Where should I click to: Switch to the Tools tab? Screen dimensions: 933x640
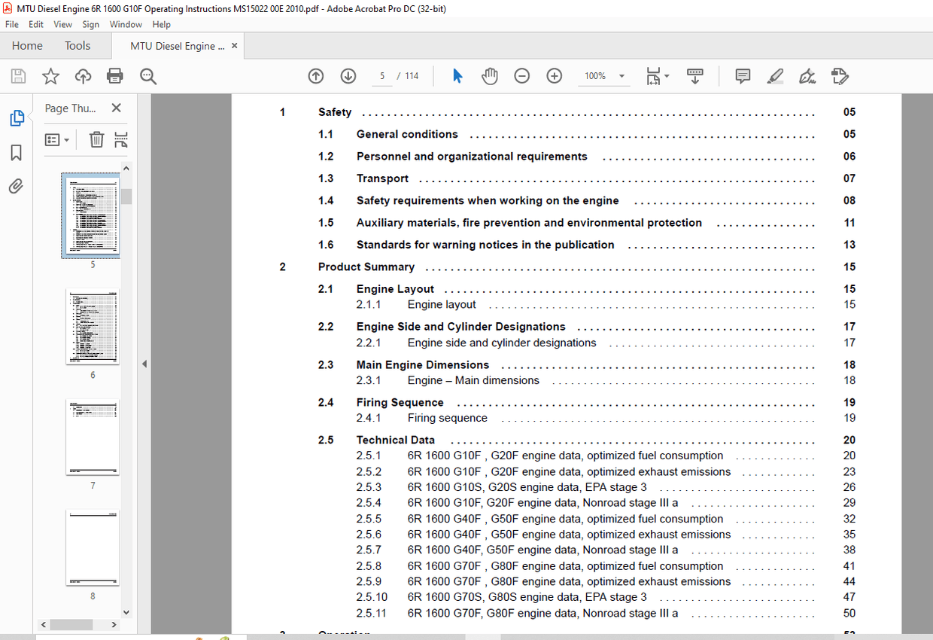pos(77,46)
